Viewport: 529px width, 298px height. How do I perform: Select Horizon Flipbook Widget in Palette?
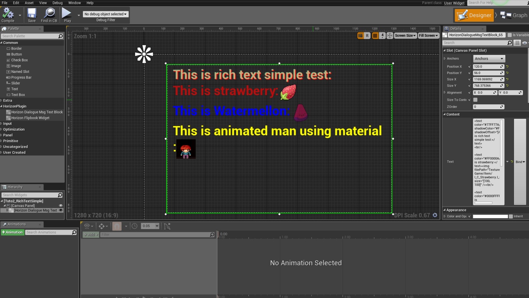30,118
